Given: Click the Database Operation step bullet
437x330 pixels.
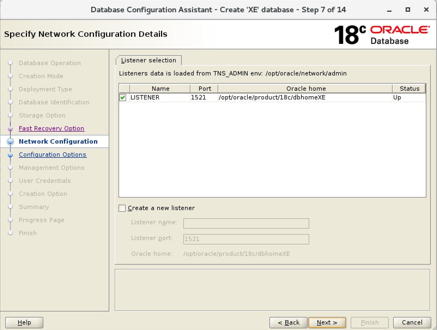Looking at the screenshot, I should pos(10,63).
